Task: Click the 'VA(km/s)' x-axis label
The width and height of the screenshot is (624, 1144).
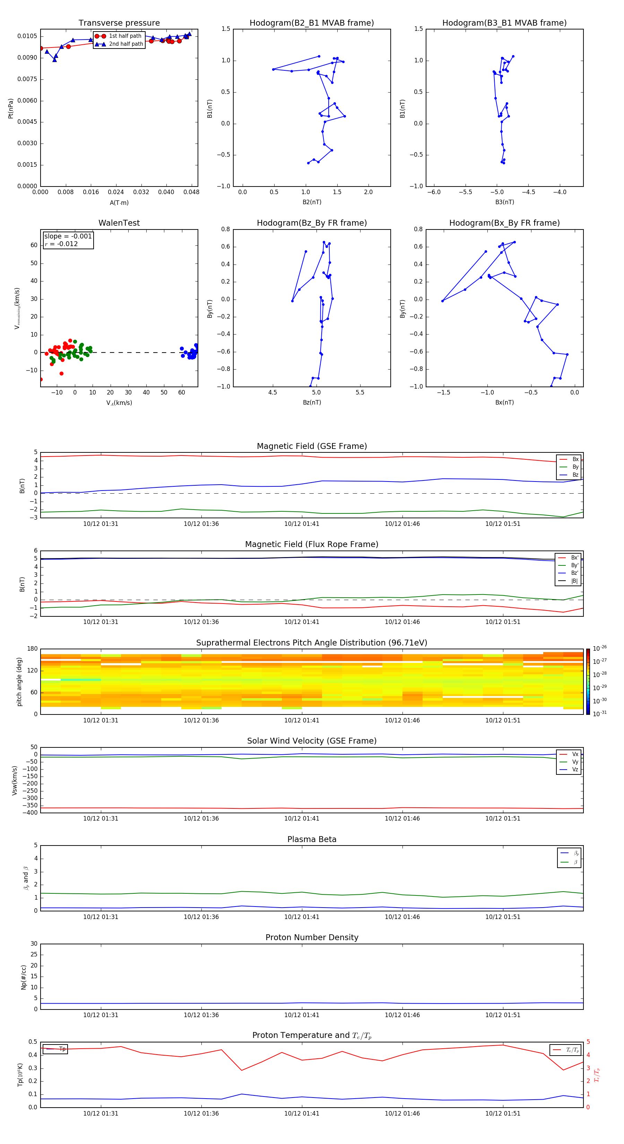Action: [x=119, y=403]
